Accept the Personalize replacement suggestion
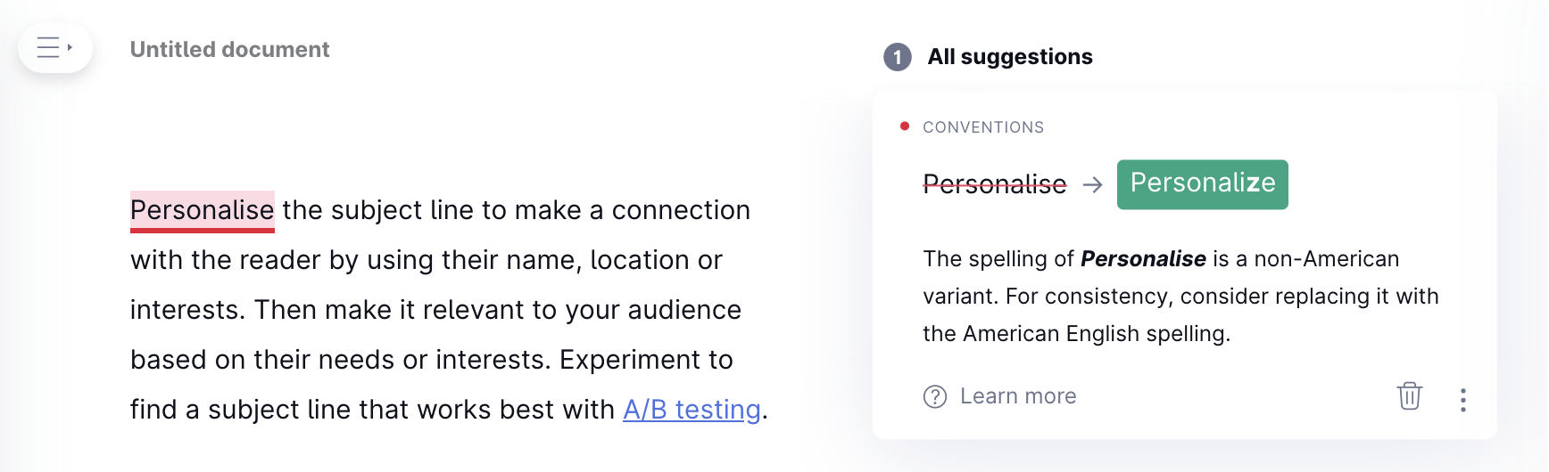Viewport: 1549px width, 472px height. pos(1203,184)
